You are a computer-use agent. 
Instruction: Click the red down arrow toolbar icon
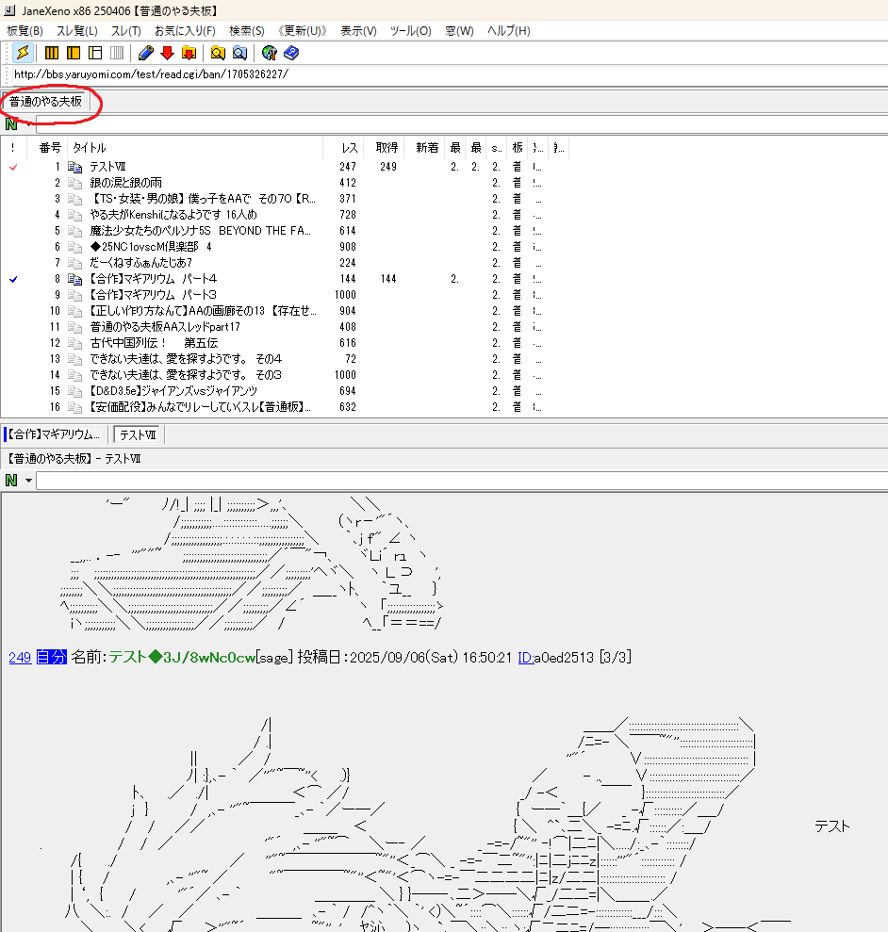point(167,53)
